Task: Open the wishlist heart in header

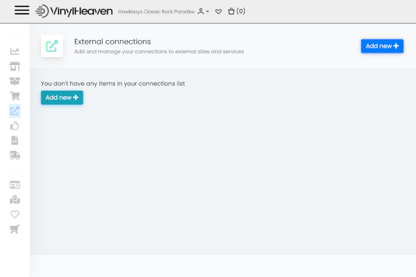Action: pyautogui.click(x=218, y=11)
